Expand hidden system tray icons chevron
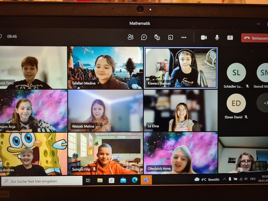This screenshot has width=268, height=201. point(224,179)
